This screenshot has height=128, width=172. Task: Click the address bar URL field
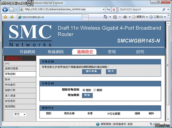click(x=63, y=9)
